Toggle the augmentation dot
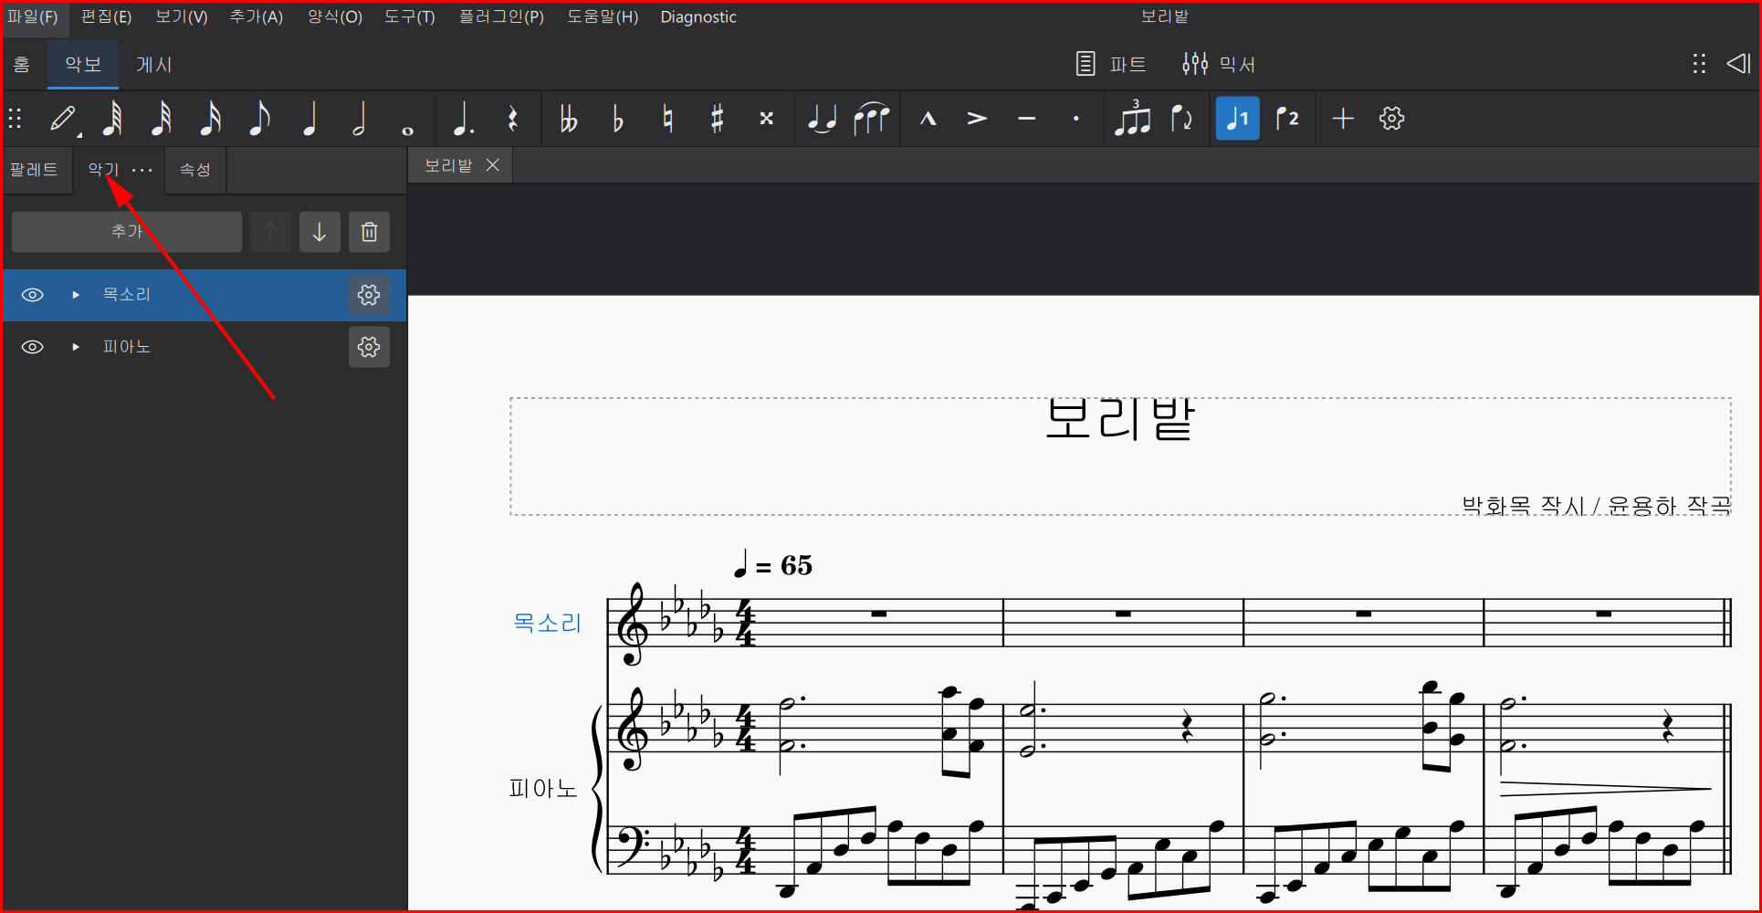Screen dimensions: 1762x913 (x=464, y=119)
